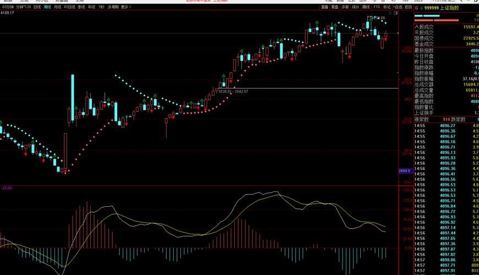Switch to the 日线 daily period
The height and width of the screenshot is (275, 479).
click(x=37, y=7)
